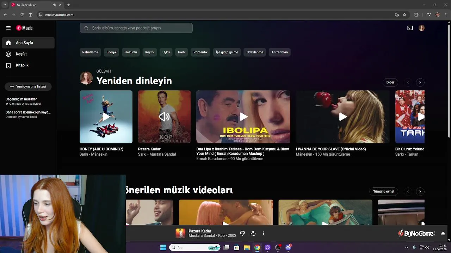The width and height of the screenshot is (451, 253).
Task: Play HONEY (ARE U COMING?) thumbnail
Action: (x=106, y=117)
